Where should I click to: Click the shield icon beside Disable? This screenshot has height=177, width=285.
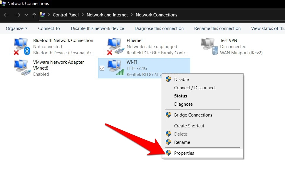click(168, 79)
